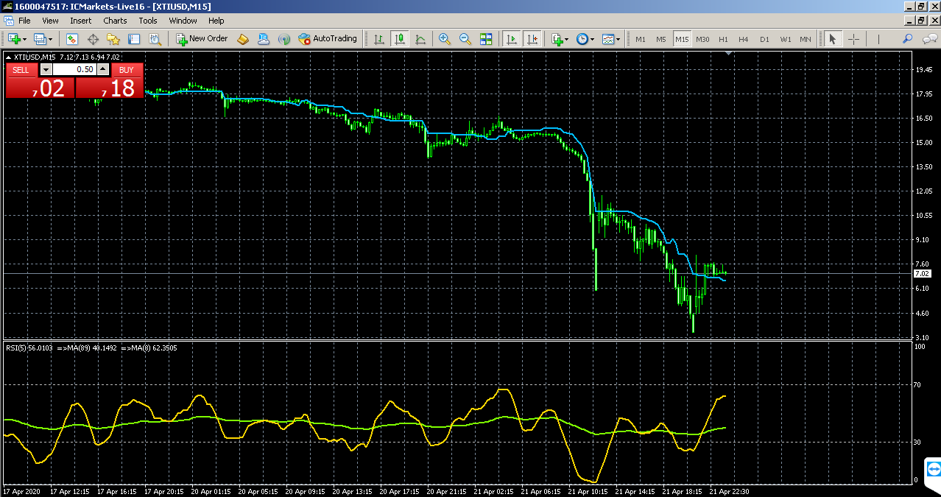Select the Cursor arrow tool

(832, 39)
